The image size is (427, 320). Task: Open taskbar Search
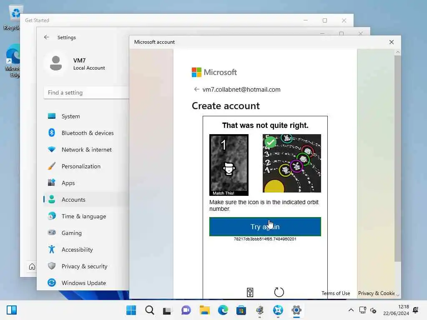(x=150, y=310)
